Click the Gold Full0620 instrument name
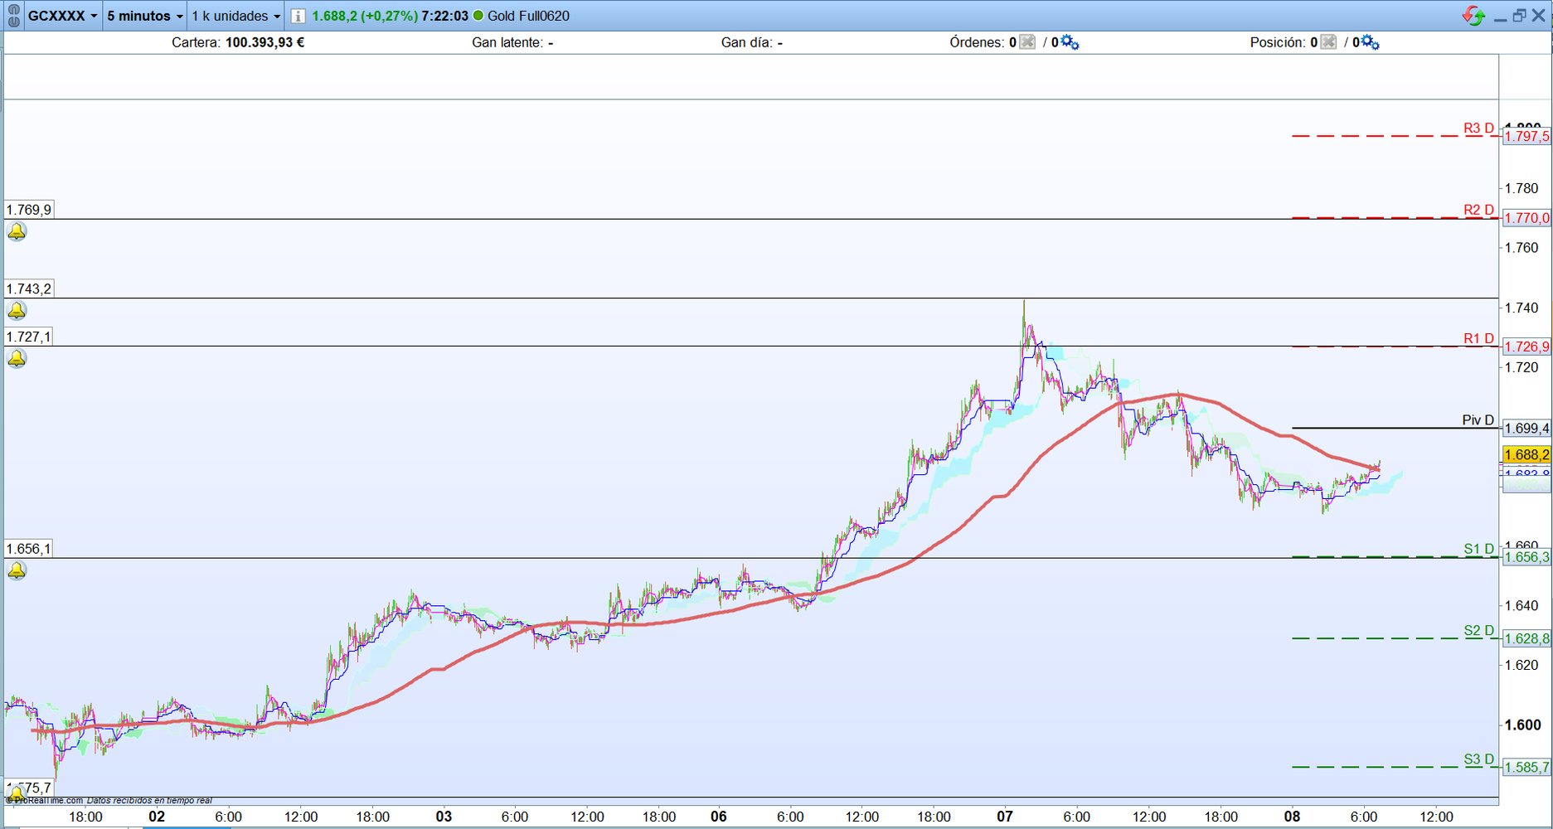The width and height of the screenshot is (1553, 829). tap(528, 16)
